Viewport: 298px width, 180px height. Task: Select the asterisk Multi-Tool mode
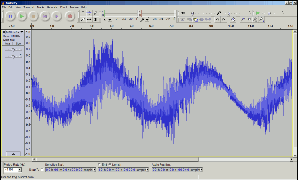(95, 19)
